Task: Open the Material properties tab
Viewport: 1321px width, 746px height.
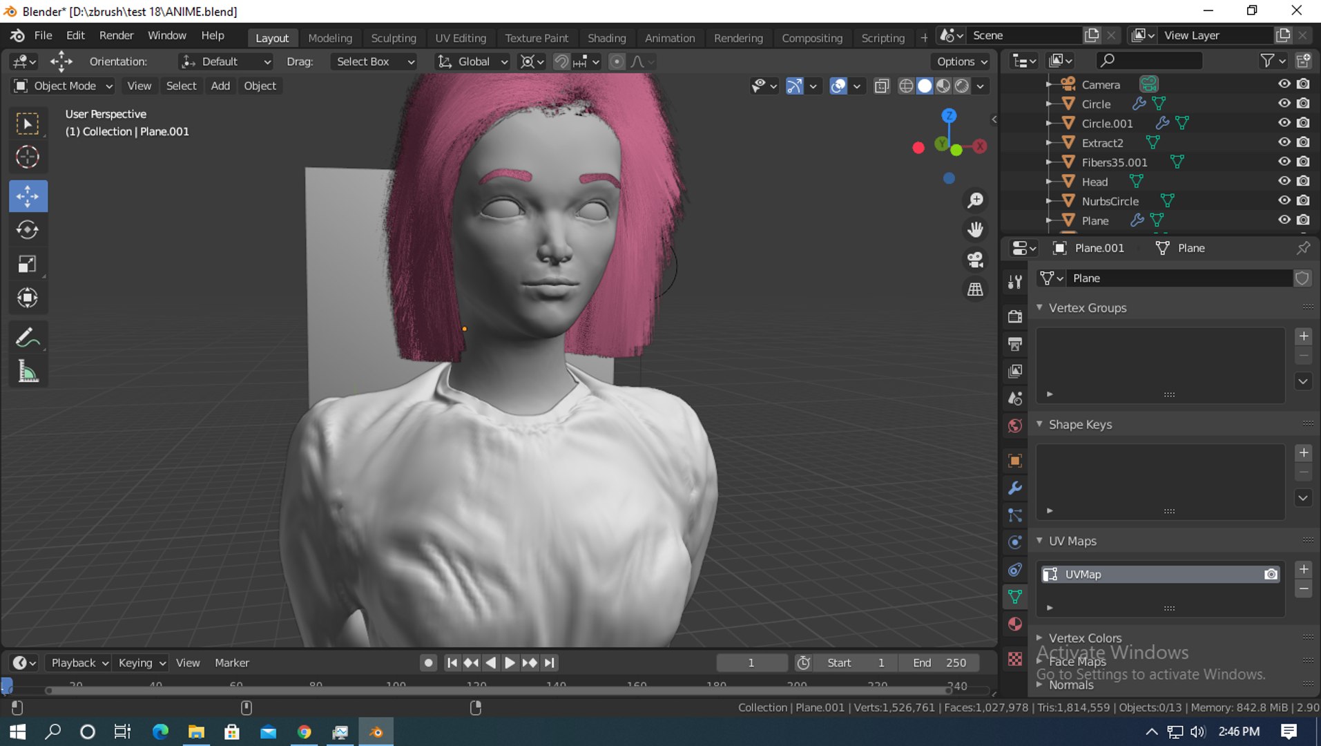Action: pyautogui.click(x=1015, y=624)
